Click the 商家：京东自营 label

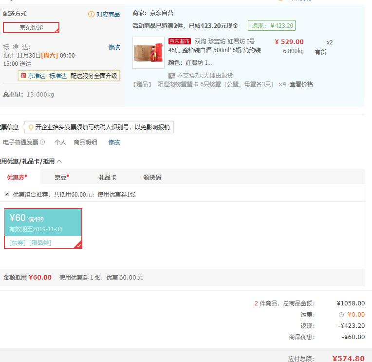coord(153,13)
